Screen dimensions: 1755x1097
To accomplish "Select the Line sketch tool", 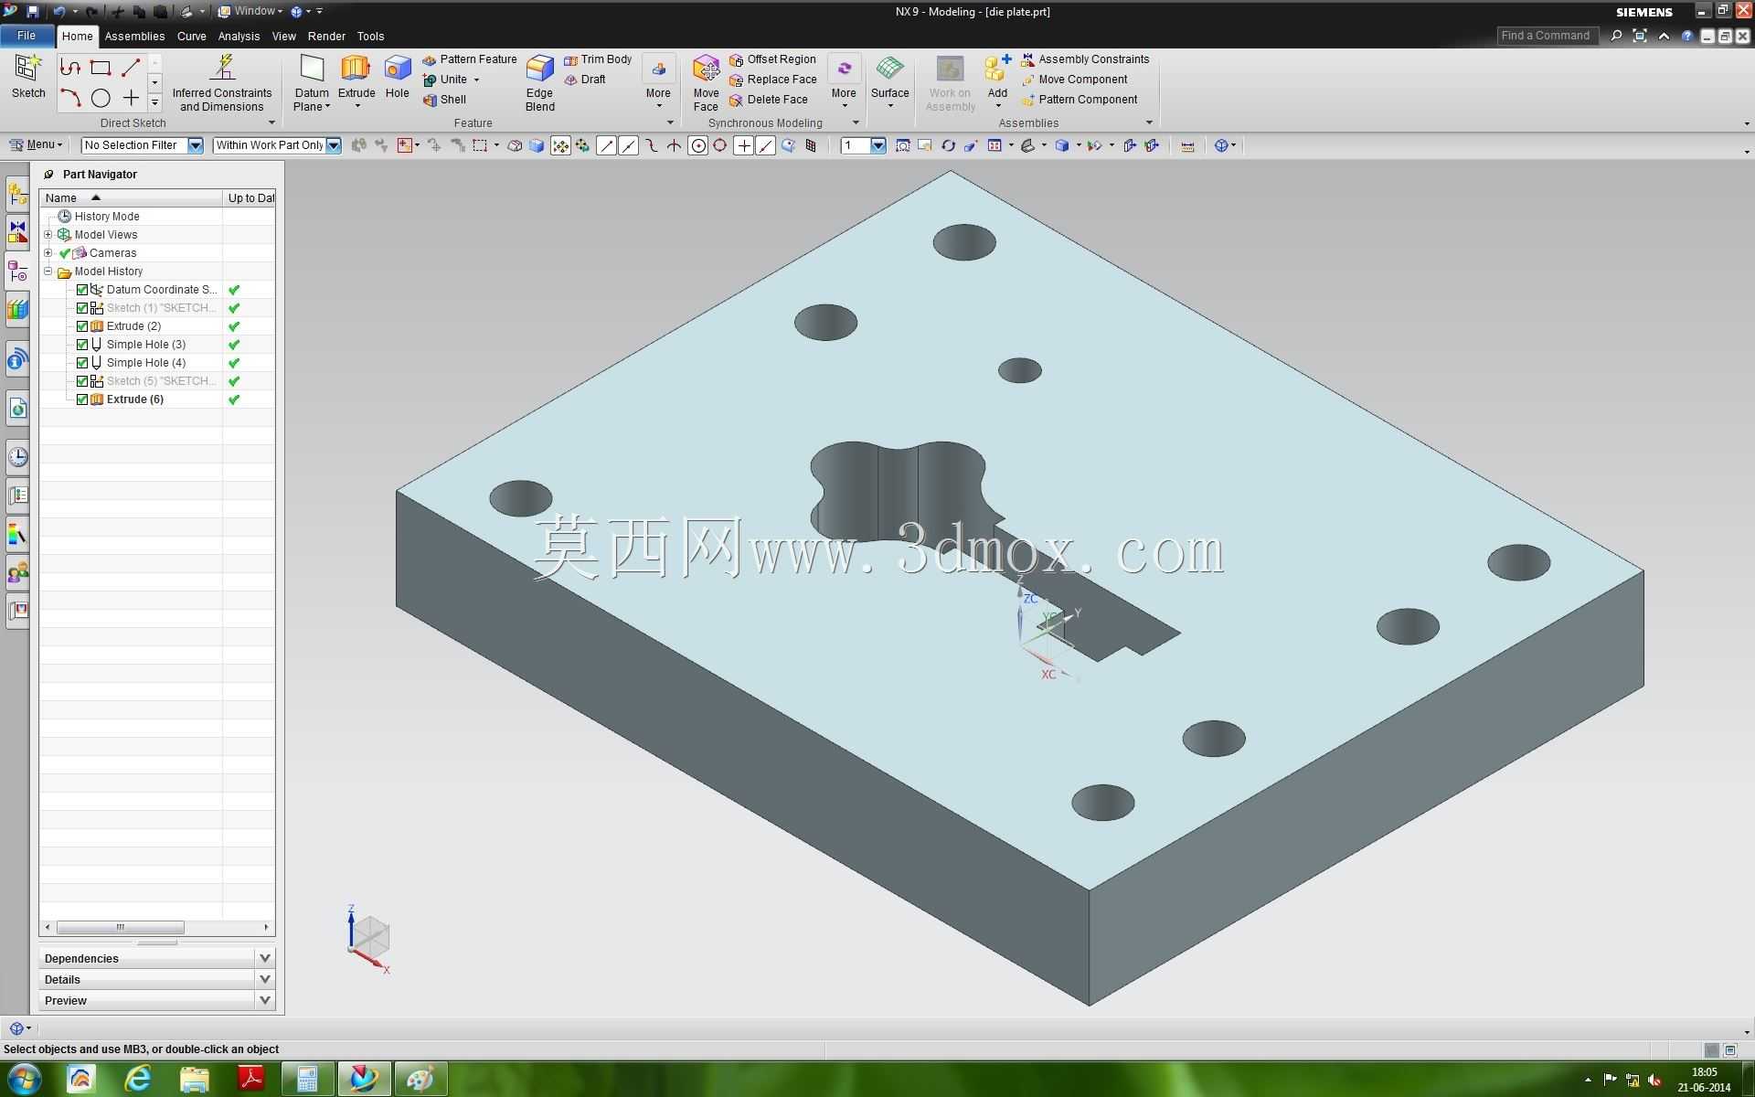I will point(131,68).
